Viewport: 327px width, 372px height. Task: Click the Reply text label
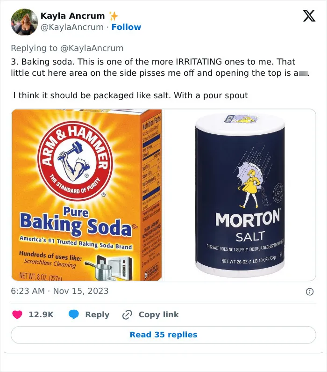97,314
